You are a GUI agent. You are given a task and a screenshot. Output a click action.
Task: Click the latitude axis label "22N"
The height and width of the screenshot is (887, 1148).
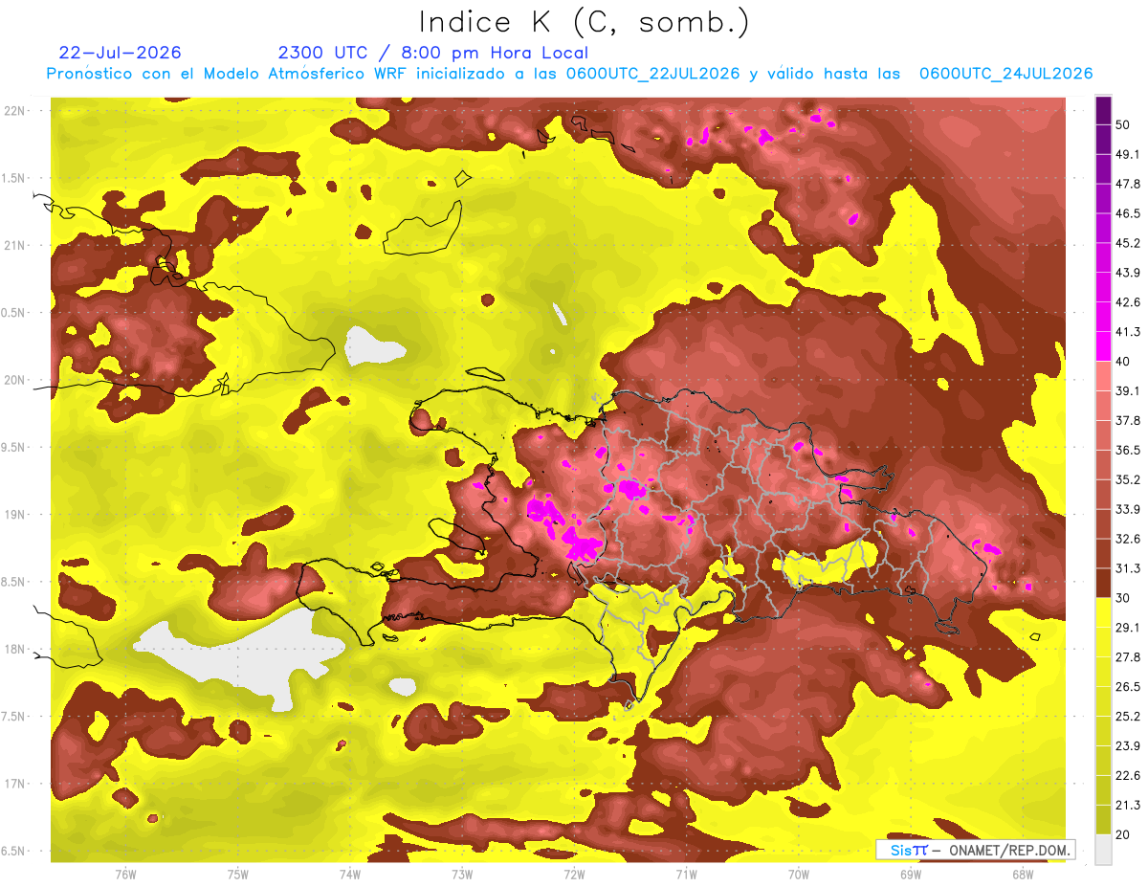click(13, 111)
